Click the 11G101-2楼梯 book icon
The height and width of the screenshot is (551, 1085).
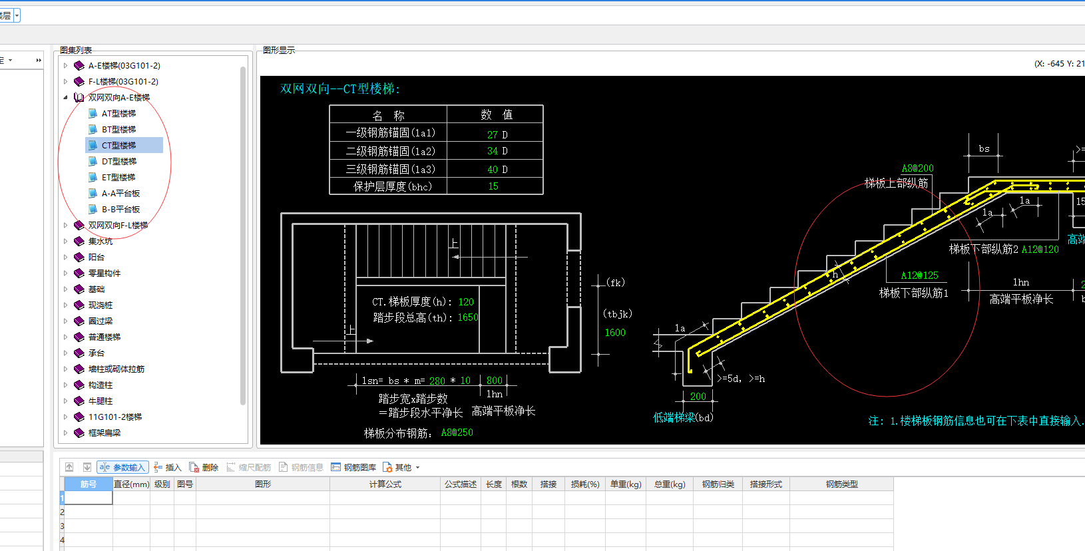click(79, 417)
